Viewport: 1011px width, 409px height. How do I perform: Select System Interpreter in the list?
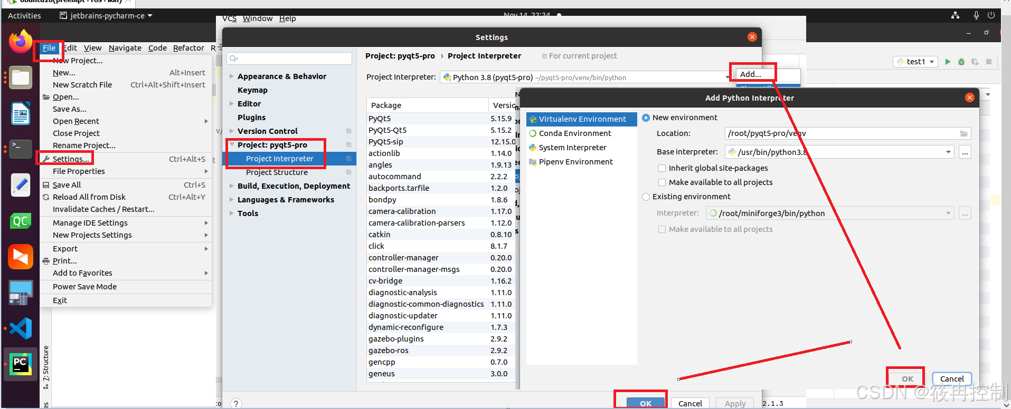click(x=582, y=148)
